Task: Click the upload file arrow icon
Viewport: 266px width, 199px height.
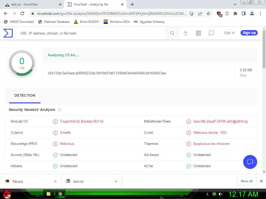Action: point(185,33)
